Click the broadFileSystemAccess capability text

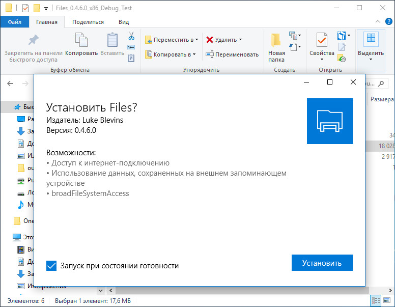click(90, 193)
